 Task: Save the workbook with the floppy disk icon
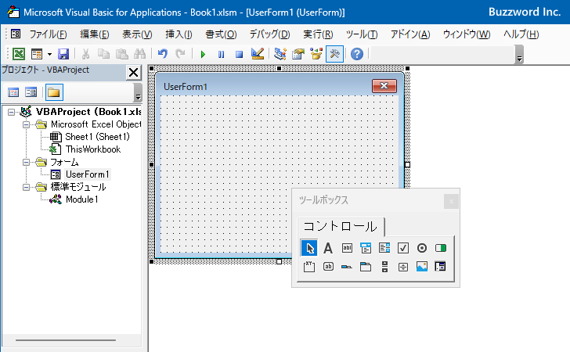[63, 54]
